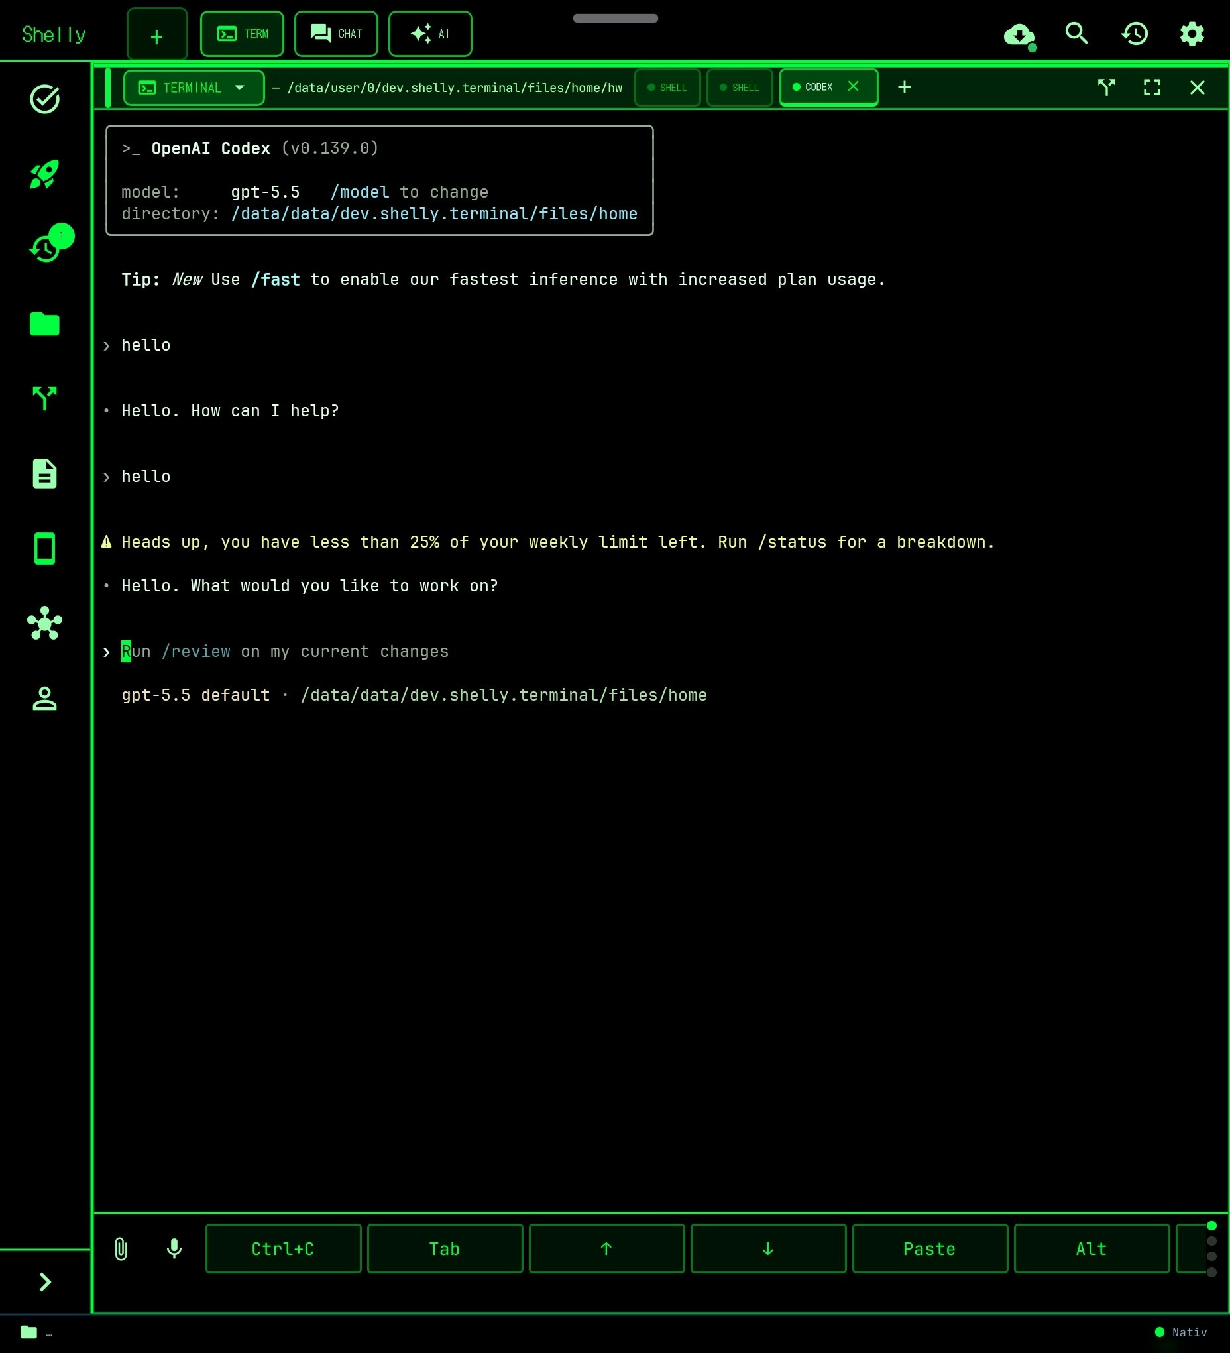Open settings gear icon
1230x1353 pixels.
click(x=1192, y=34)
